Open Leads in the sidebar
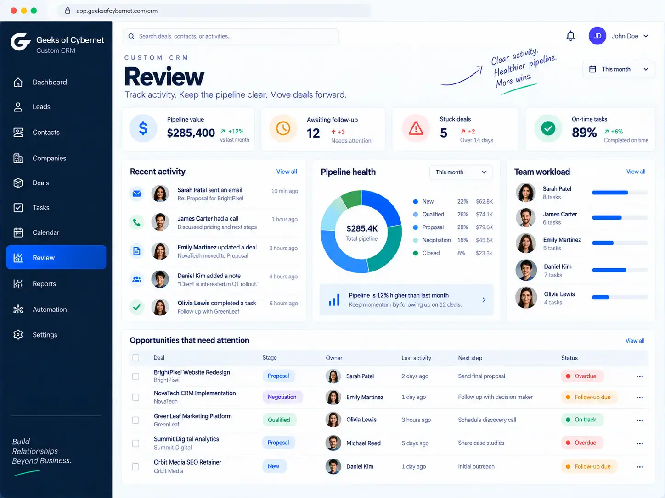Screen dimensions: 665x498 click(56, 107)
